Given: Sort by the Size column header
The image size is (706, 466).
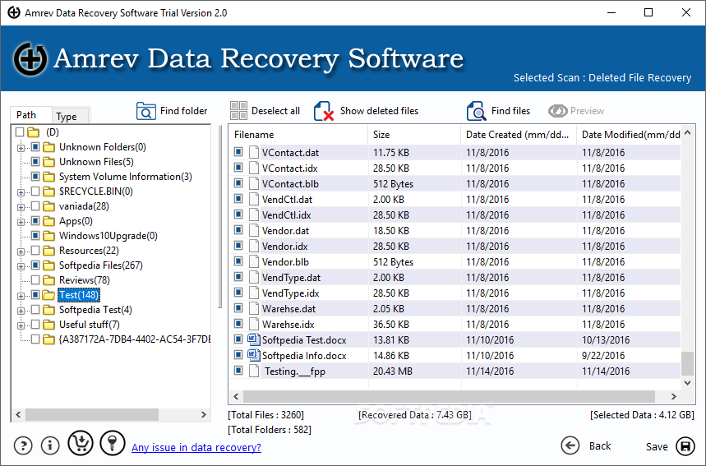Looking at the screenshot, I should [414, 135].
